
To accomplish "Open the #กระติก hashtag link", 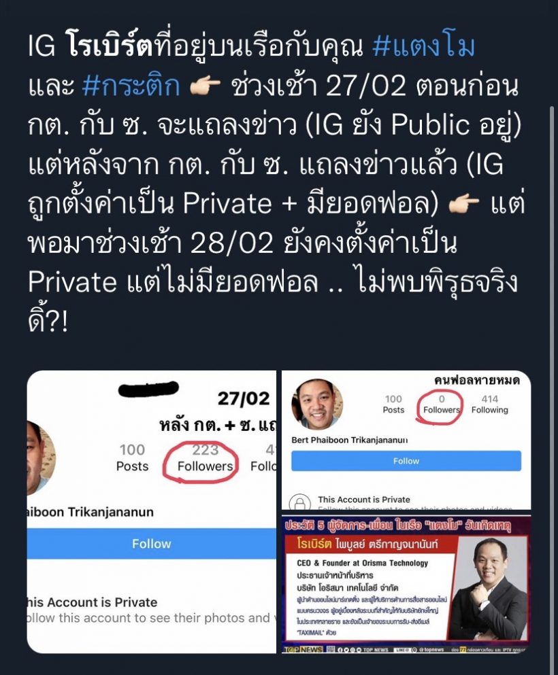I will click(x=131, y=86).
